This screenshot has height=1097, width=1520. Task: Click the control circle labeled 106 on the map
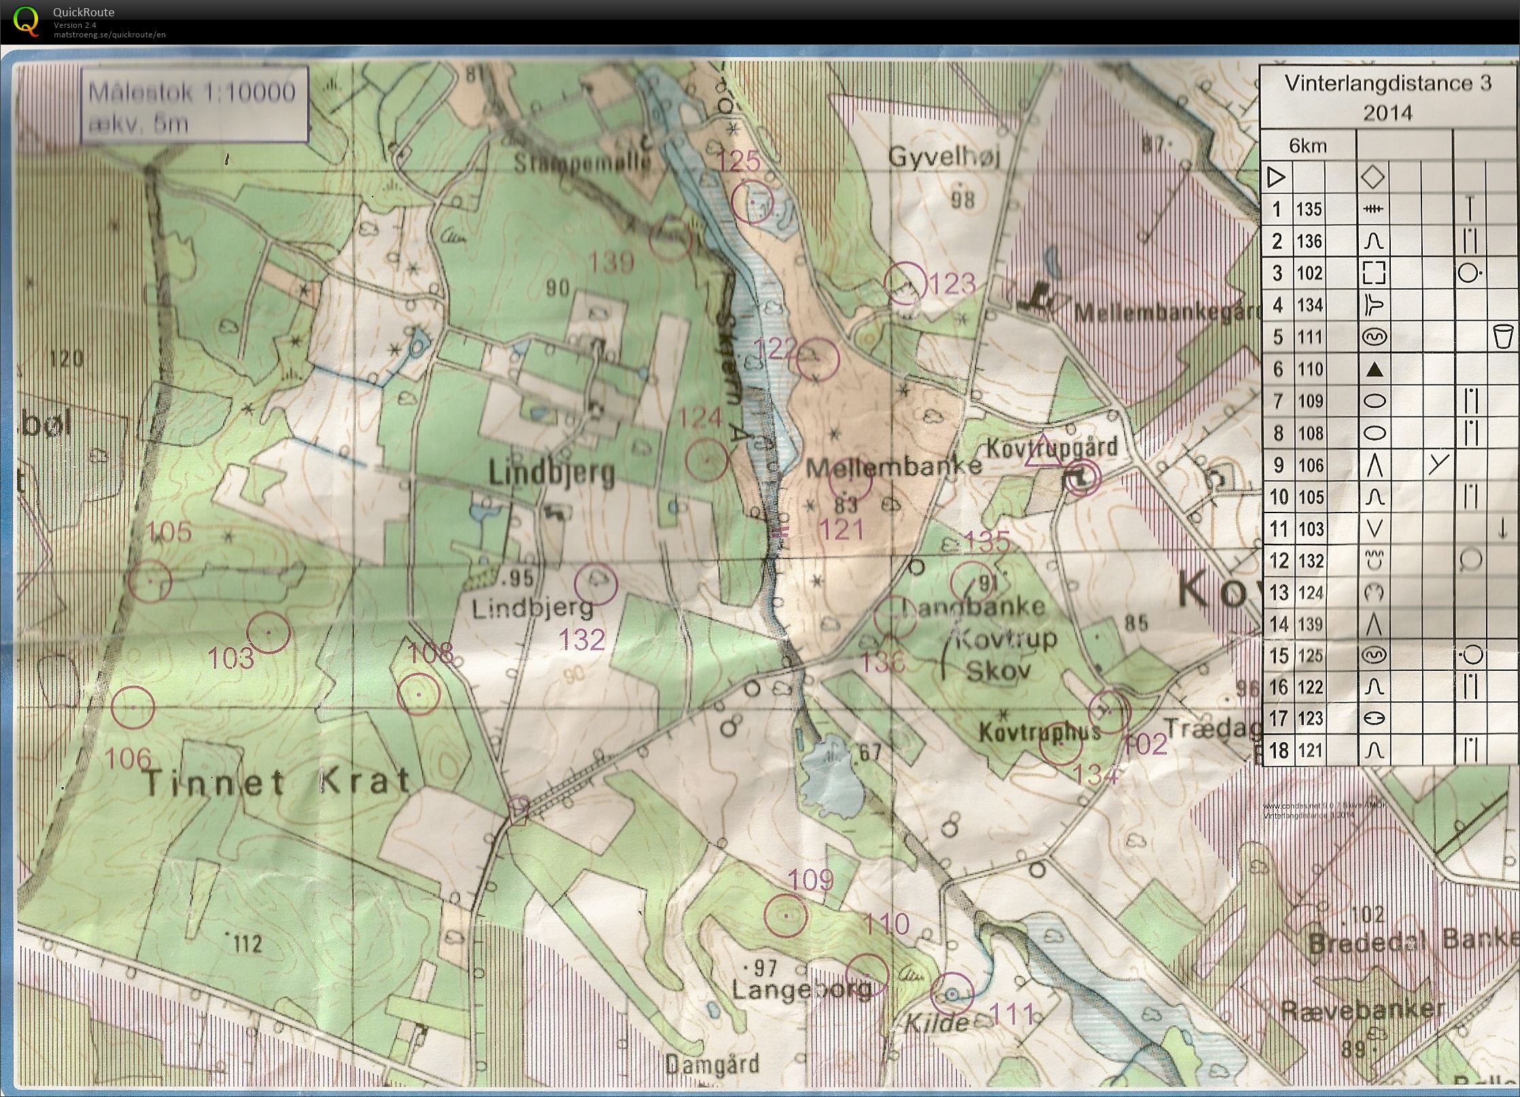[133, 708]
